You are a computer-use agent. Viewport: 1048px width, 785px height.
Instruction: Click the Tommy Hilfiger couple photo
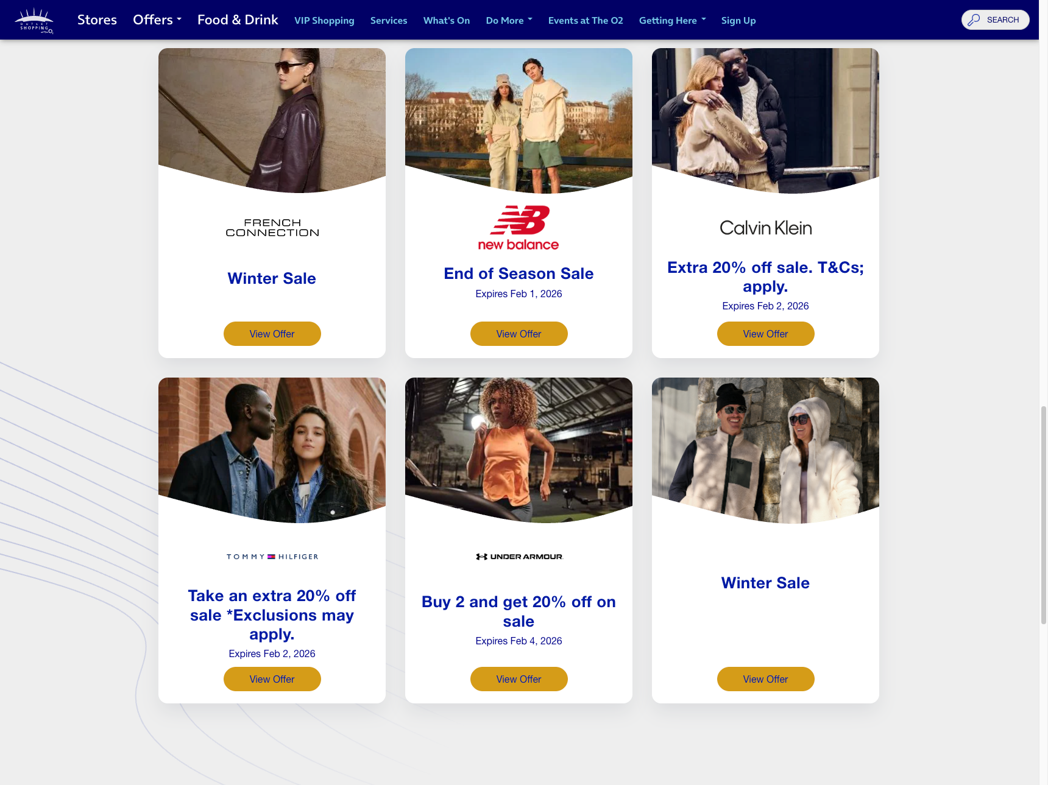click(272, 449)
